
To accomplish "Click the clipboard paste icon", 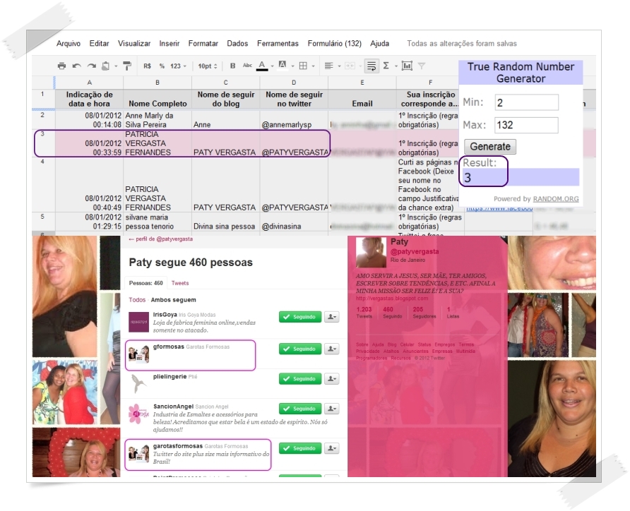I will (106, 66).
